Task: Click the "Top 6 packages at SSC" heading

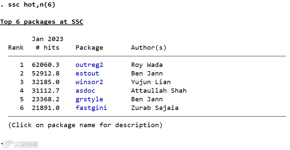Action: coord(41,22)
